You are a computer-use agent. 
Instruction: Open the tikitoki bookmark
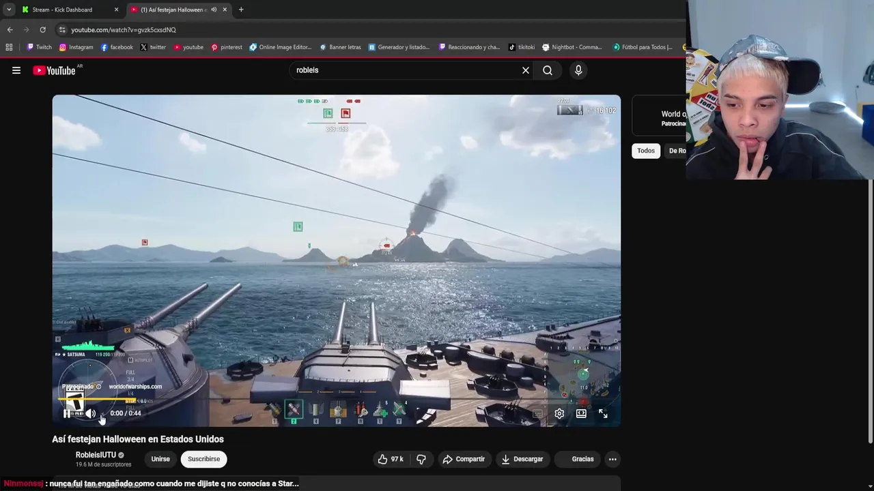click(522, 47)
